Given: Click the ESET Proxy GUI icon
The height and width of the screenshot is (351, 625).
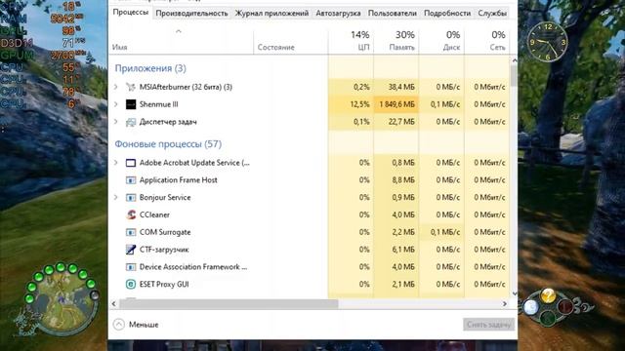Looking at the screenshot, I should click(x=131, y=284).
